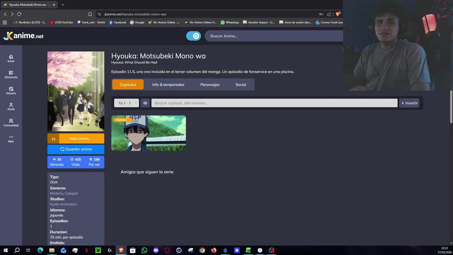Click the Buscar Anime search field
This screenshot has width=453, height=255.
(274, 36)
